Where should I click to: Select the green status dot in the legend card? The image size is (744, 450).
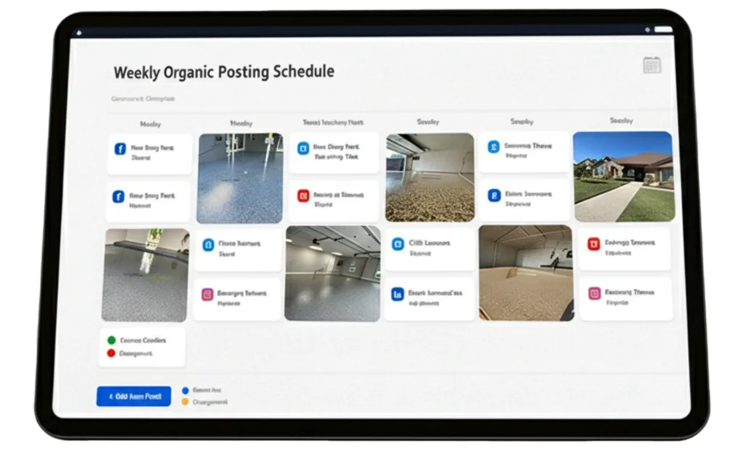click(111, 340)
